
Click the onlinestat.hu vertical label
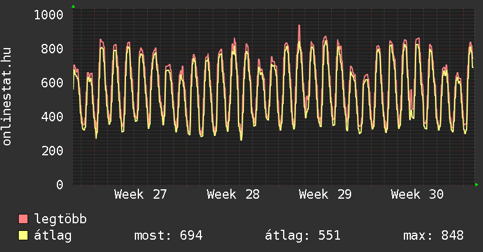coord(6,97)
